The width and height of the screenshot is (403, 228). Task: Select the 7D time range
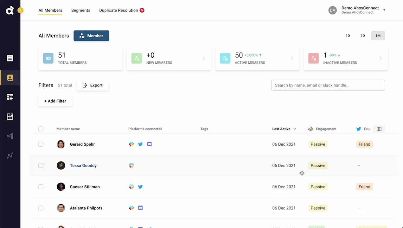[362, 36]
